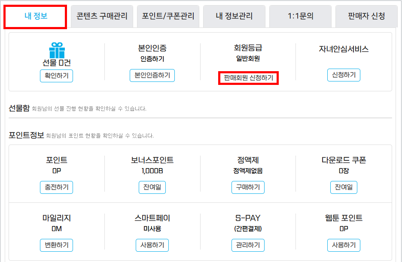The width and height of the screenshot is (402, 262).
Task: Select the 포인트/쿠폰관리 tab
Action: click(x=168, y=16)
